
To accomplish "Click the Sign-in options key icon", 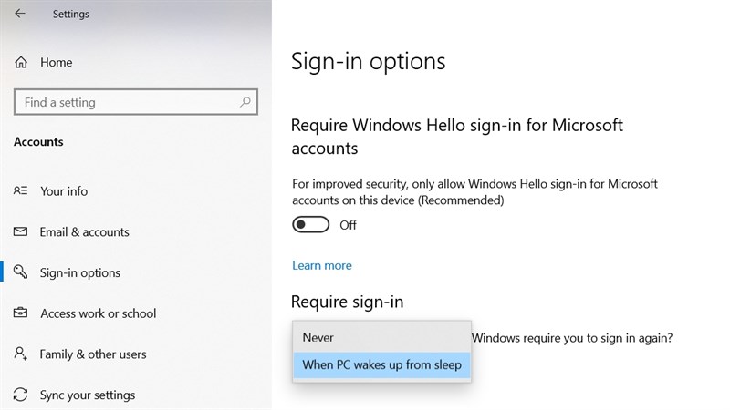I will click(21, 272).
